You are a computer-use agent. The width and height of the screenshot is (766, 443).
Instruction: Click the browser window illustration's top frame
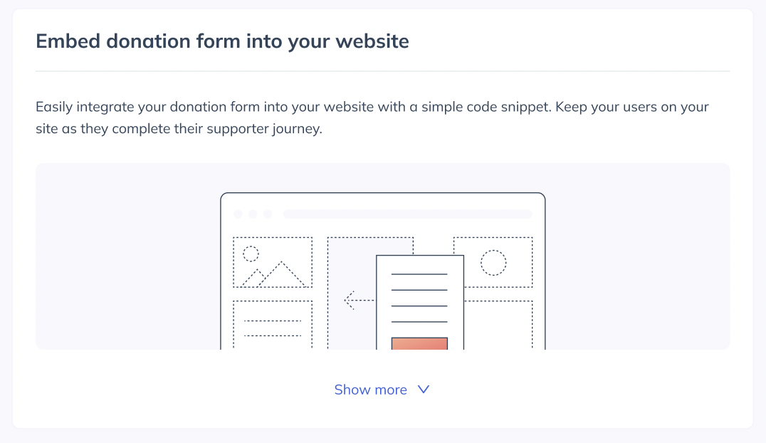383,194
